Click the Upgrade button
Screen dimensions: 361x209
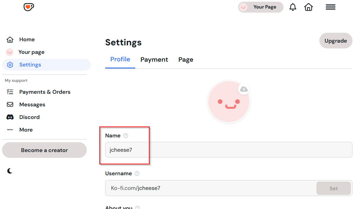[335, 40]
